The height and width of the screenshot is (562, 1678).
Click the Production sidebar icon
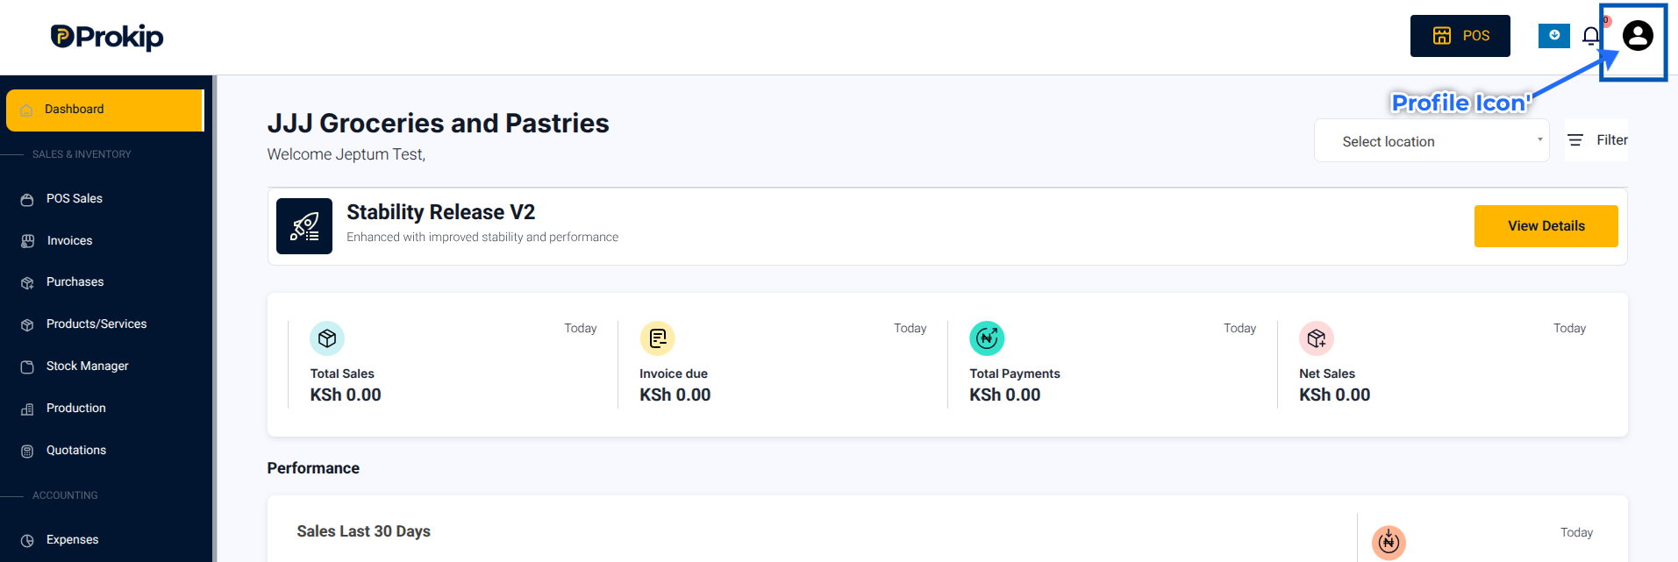coord(27,409)
